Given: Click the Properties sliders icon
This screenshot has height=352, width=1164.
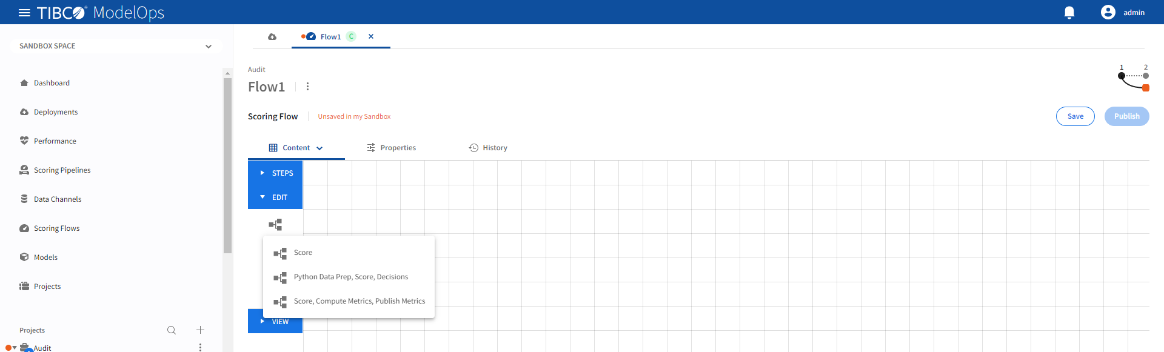Looking at the screenshot, I should pos(371,148).
